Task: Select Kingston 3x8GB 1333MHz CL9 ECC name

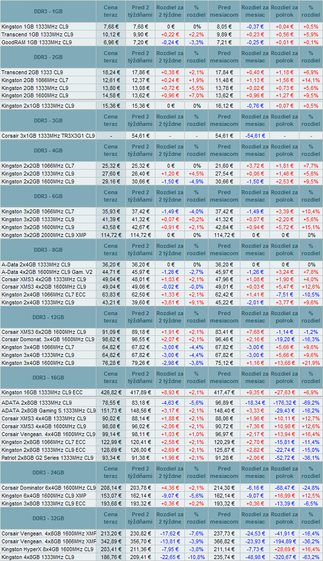Action: (44, 503)
